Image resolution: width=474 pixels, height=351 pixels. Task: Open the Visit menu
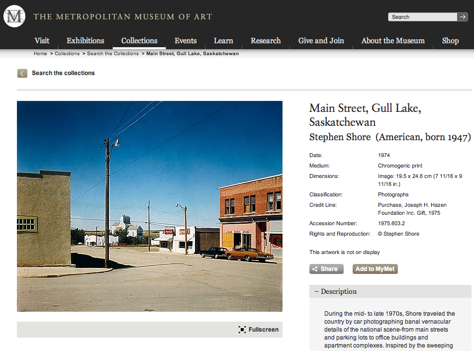point(42,41)
